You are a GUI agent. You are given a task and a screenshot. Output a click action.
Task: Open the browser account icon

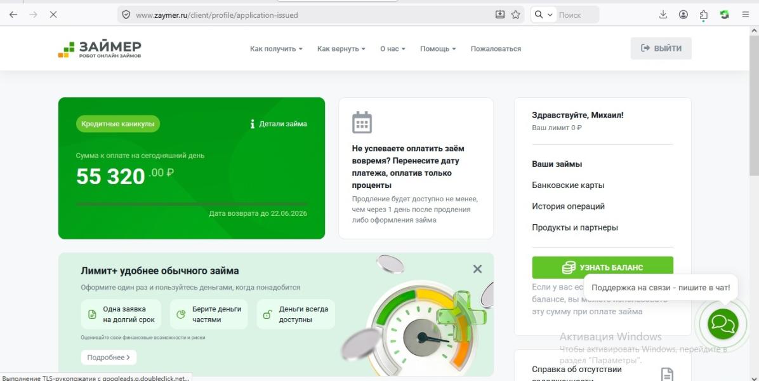pos(683,15)
